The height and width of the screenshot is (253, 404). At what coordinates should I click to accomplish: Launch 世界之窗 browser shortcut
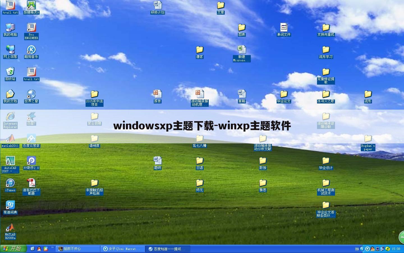point(31,96)
